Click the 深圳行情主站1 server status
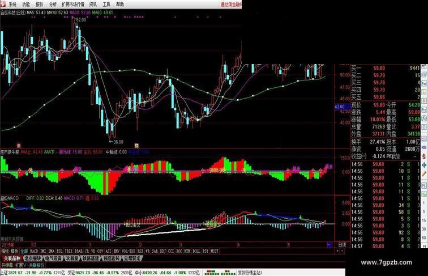Image resolution: width=428 pixels, height=276 pixels. coord(250,273)
